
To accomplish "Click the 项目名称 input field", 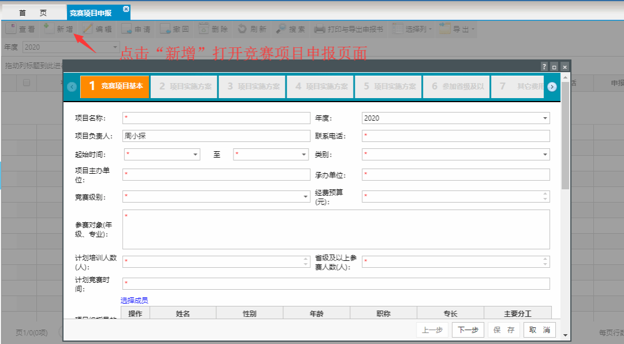I will pyautogui.click(x=217, y=118).
